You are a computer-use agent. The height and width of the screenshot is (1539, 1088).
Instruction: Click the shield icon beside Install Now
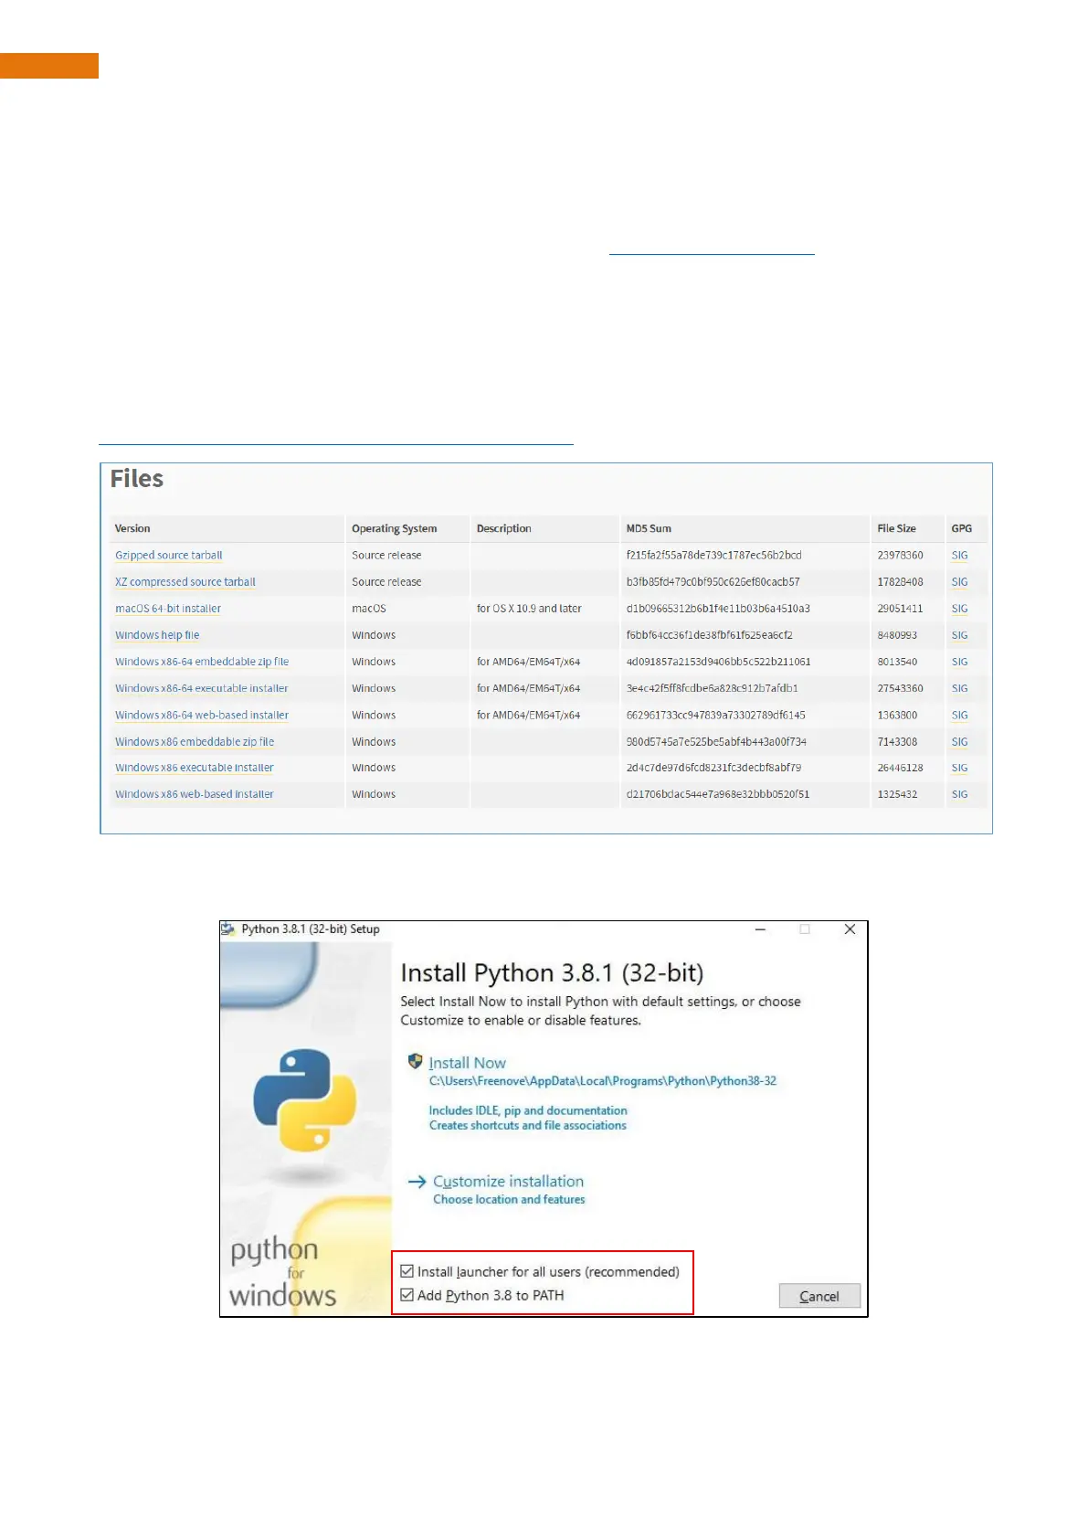416,1062
